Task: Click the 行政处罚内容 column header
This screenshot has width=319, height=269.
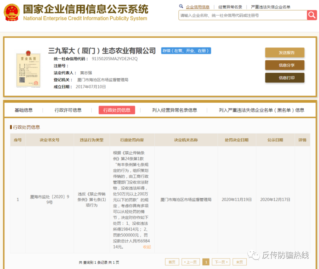Action: coord(132,140)
